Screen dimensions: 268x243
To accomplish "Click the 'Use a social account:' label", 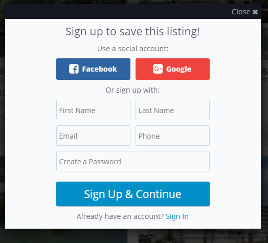I will (x=133, y=49).
